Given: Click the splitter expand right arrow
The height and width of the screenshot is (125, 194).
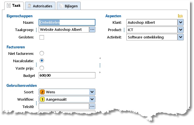Looking at the screenshot, I should point(100,73).
